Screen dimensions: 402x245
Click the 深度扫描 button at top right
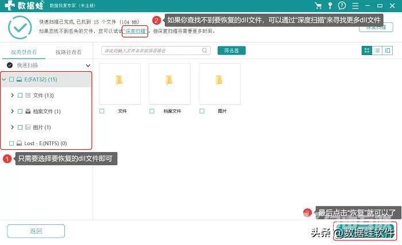point(376,28)
